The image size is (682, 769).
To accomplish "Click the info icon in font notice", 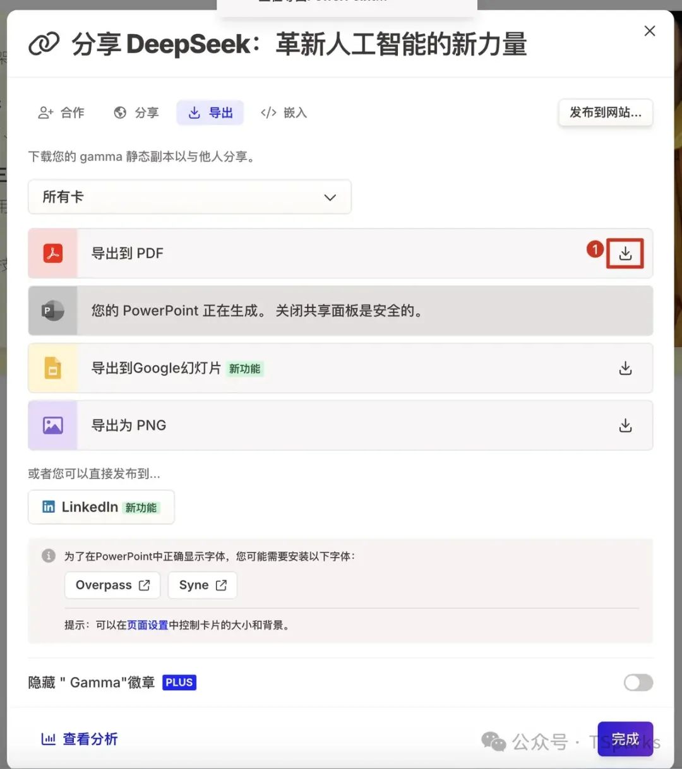I will pos(49,556).
